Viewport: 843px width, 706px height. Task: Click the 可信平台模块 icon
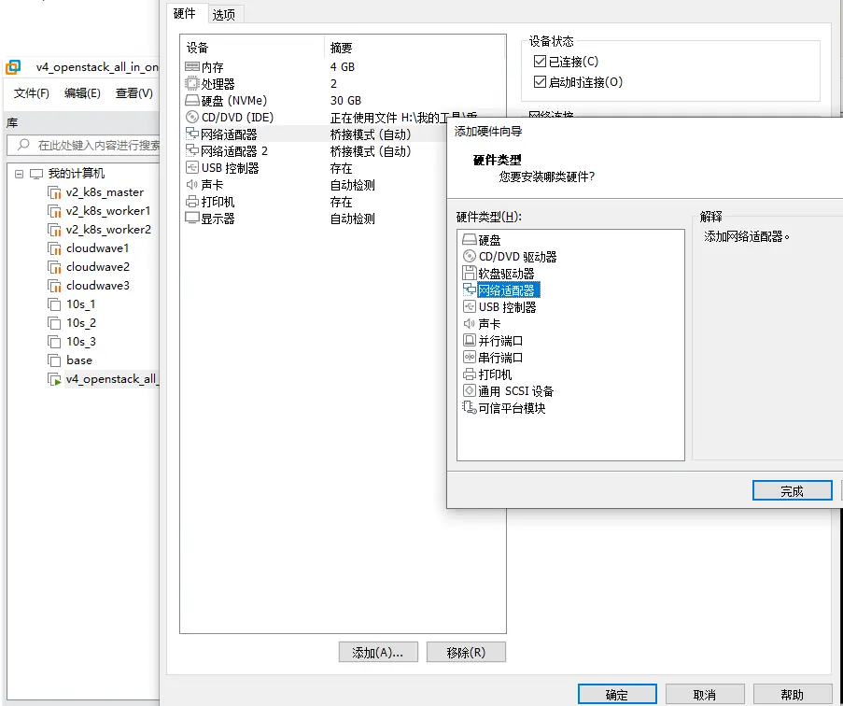(x=470, y=408)
